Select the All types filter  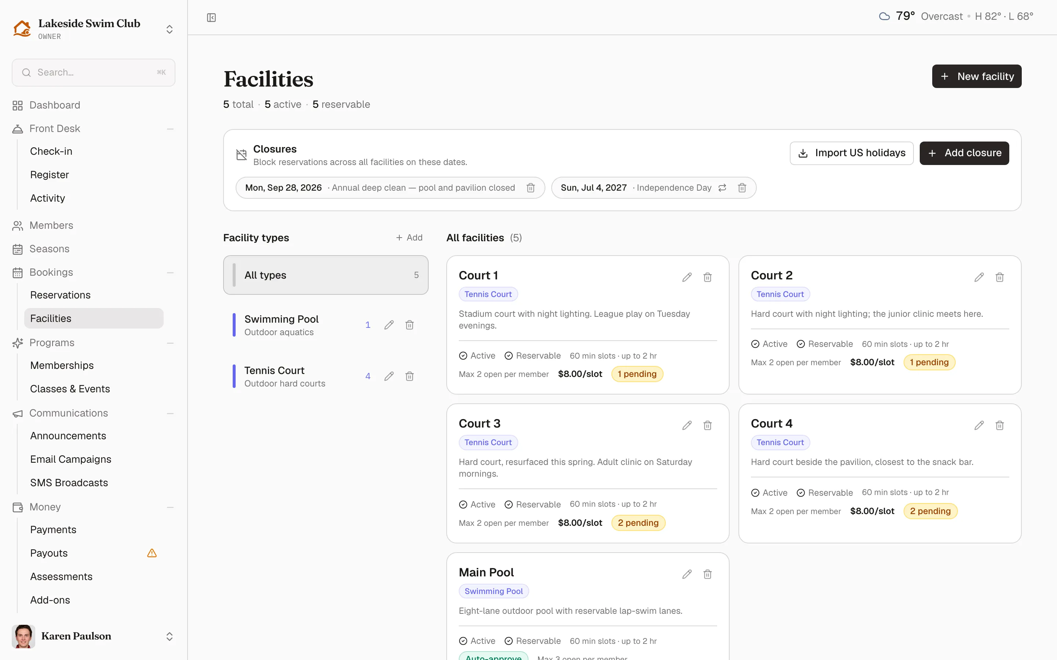tap(326, 275)
